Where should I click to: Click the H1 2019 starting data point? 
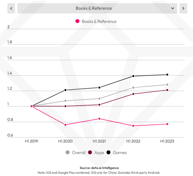31,106
